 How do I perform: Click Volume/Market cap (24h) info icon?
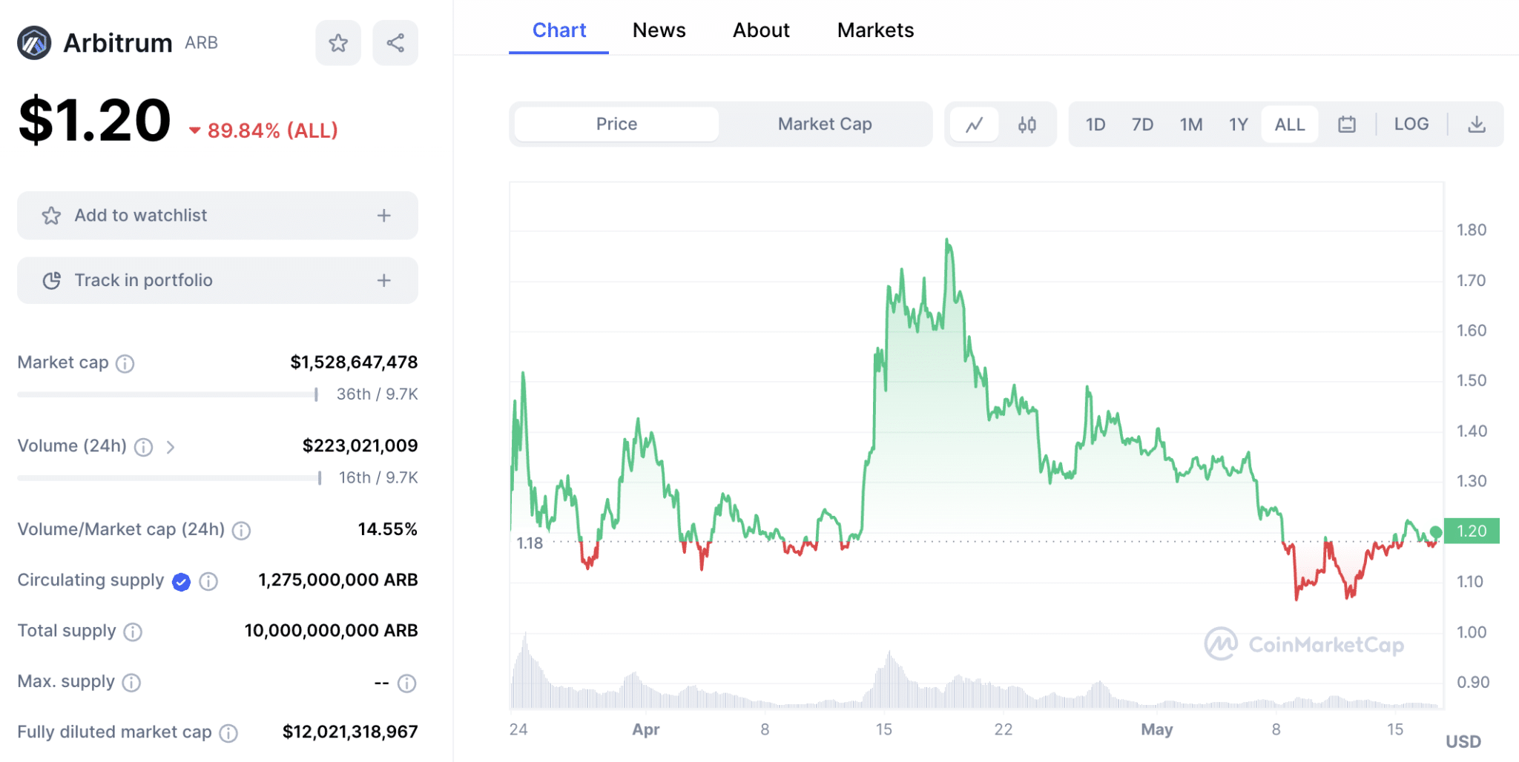(x=241, y=531)
